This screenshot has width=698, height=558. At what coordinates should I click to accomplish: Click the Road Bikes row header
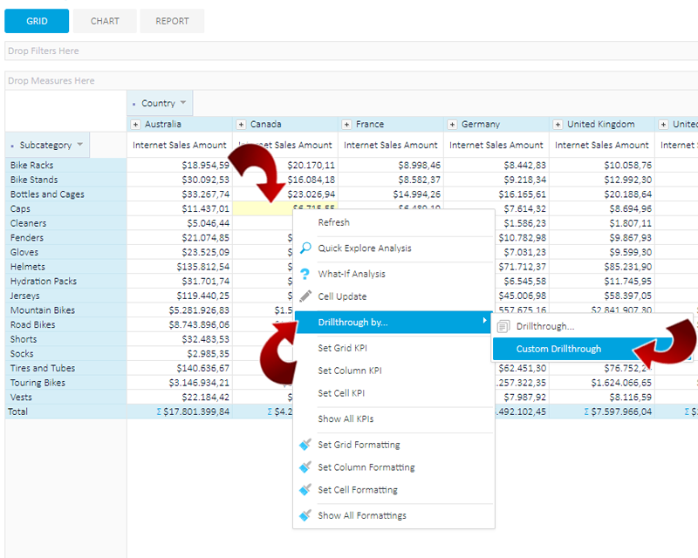click(x=66, y=324)
